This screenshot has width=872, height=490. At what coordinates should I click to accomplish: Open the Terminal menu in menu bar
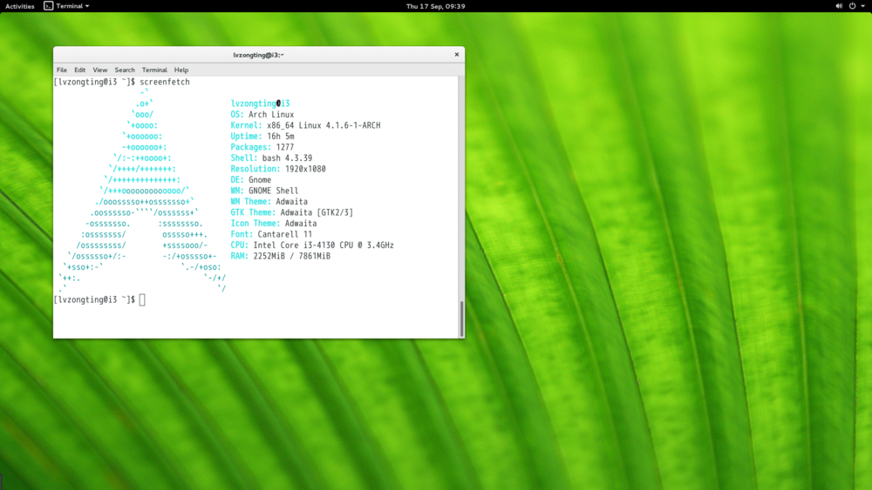(154, 70)
